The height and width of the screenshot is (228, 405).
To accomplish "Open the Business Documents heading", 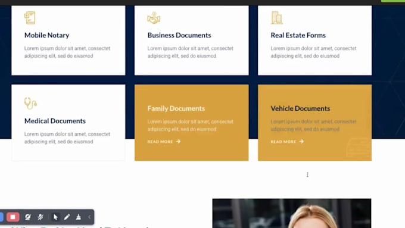I will click(x=179, y=35).
